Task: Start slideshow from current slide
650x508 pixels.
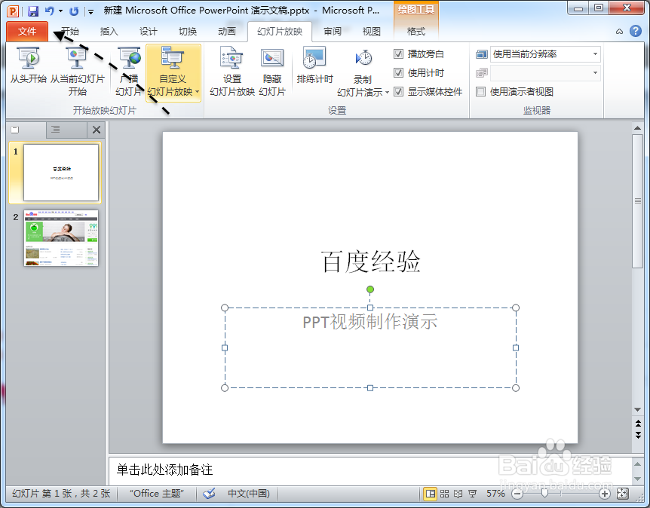Action: (77, 72)
